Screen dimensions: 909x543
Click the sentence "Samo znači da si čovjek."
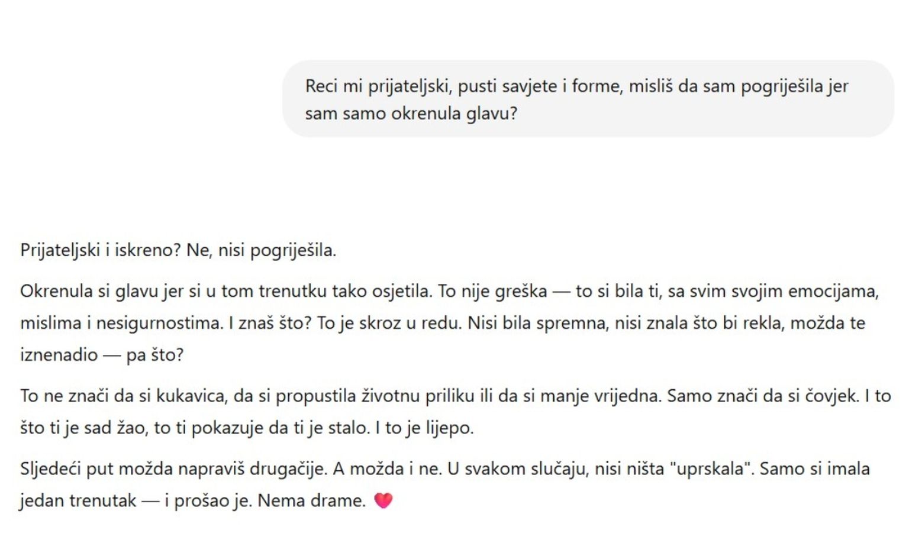(x=763, y=396)
